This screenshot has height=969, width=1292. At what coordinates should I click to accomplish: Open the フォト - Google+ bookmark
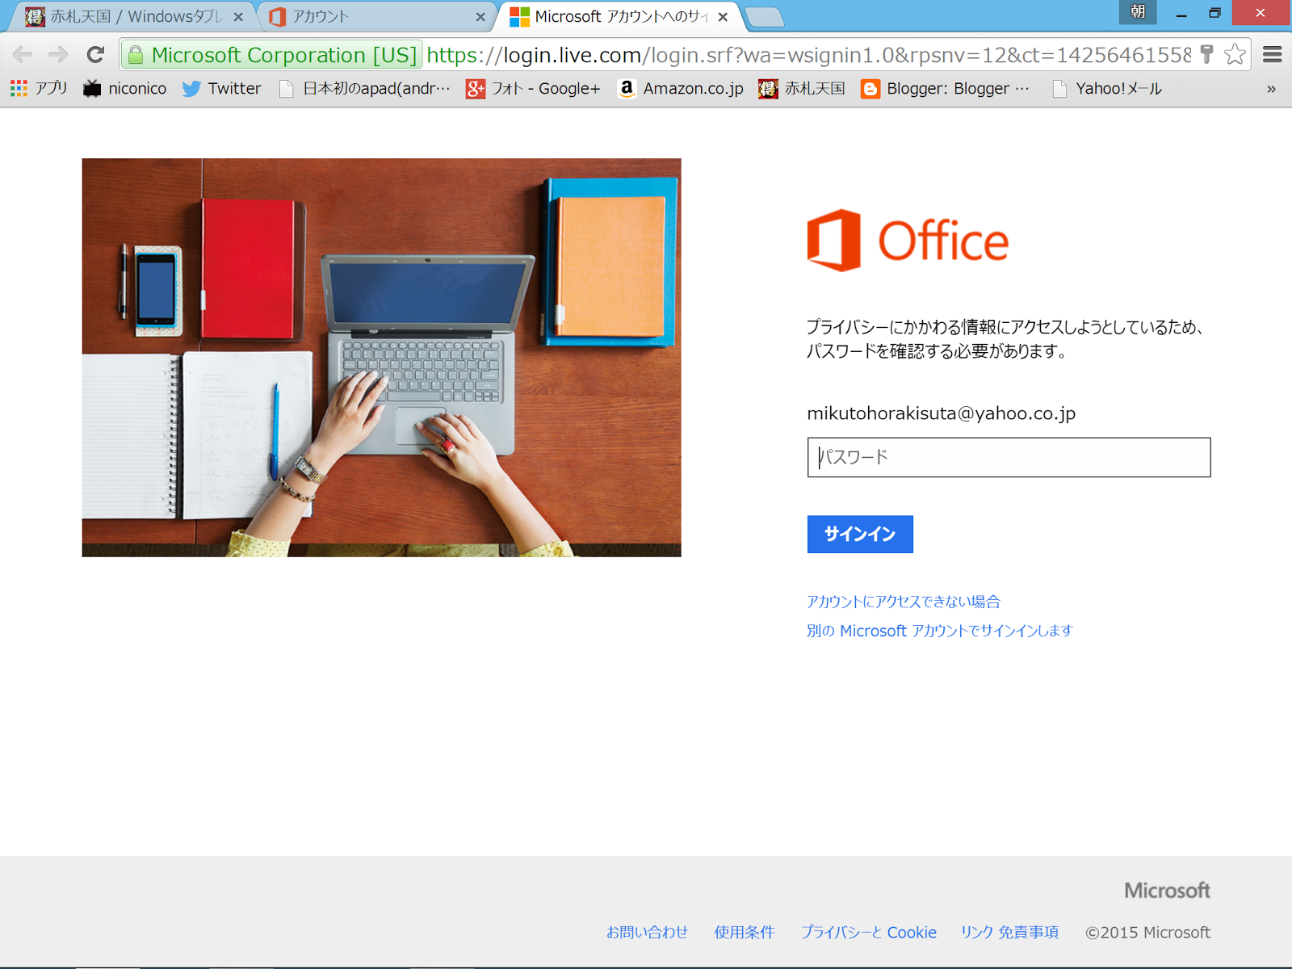point(533,88)
